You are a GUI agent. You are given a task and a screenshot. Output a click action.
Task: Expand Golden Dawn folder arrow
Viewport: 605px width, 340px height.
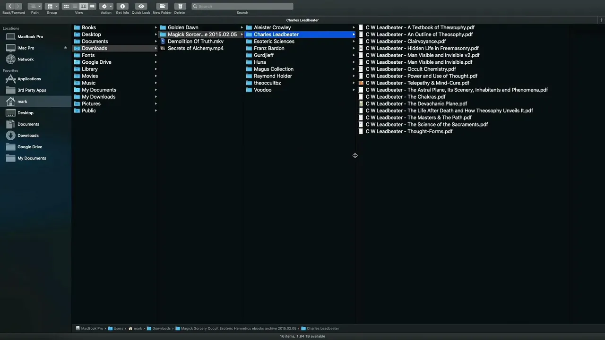pos(242,27)
